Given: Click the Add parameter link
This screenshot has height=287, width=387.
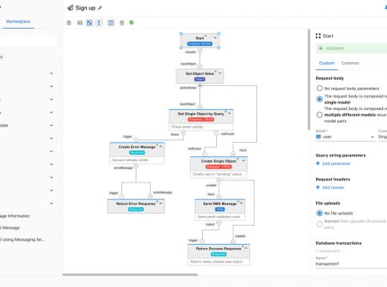Looking at the screenshot, I should tap(336, 163).
